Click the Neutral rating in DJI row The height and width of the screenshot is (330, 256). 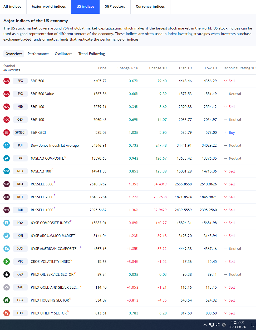[x=233, y=145]
